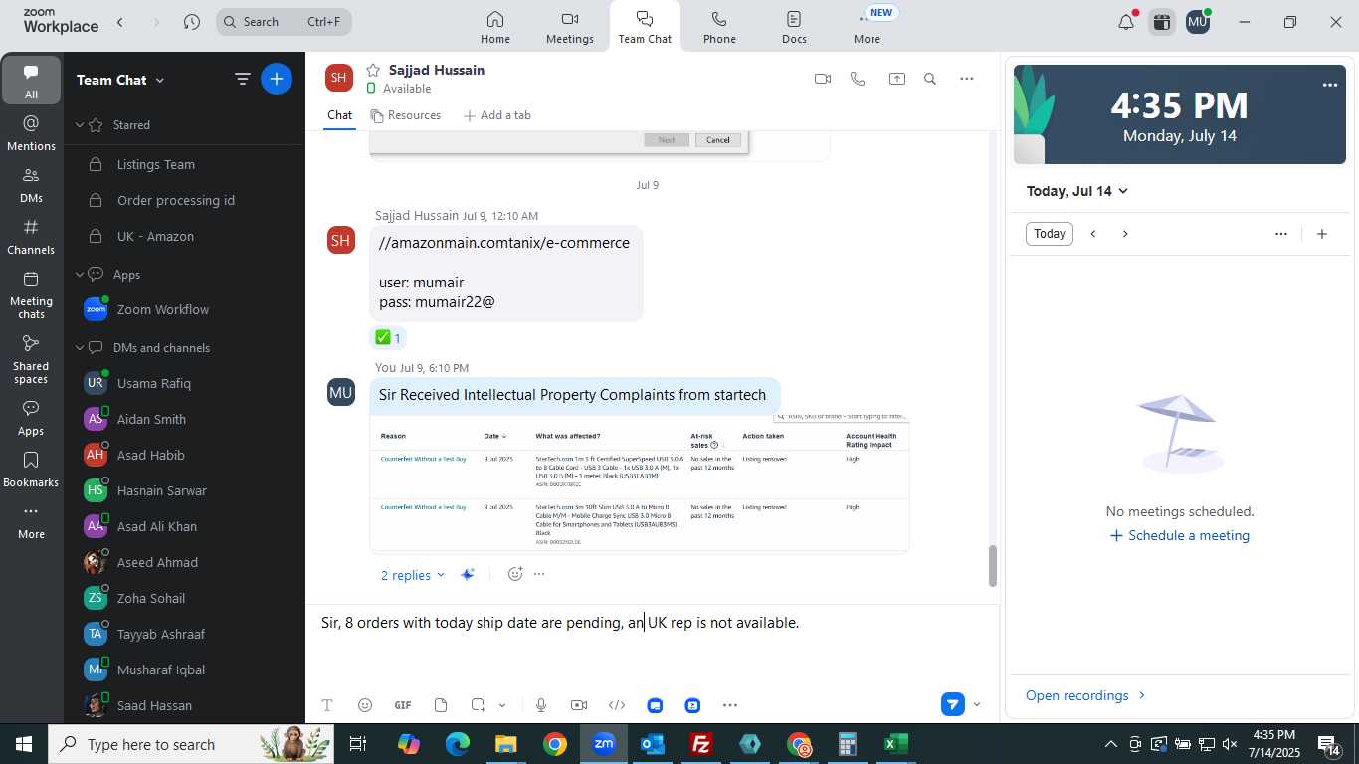
Task: Open more options in the chat header
Action: pyautogui.click(x=967, y=79)
